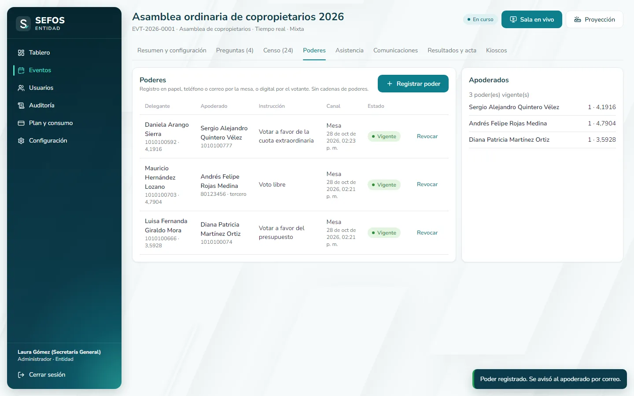Click delegante Mauricio Hernández Lozano
The image size is (634, 396).
tap(160, 177)
